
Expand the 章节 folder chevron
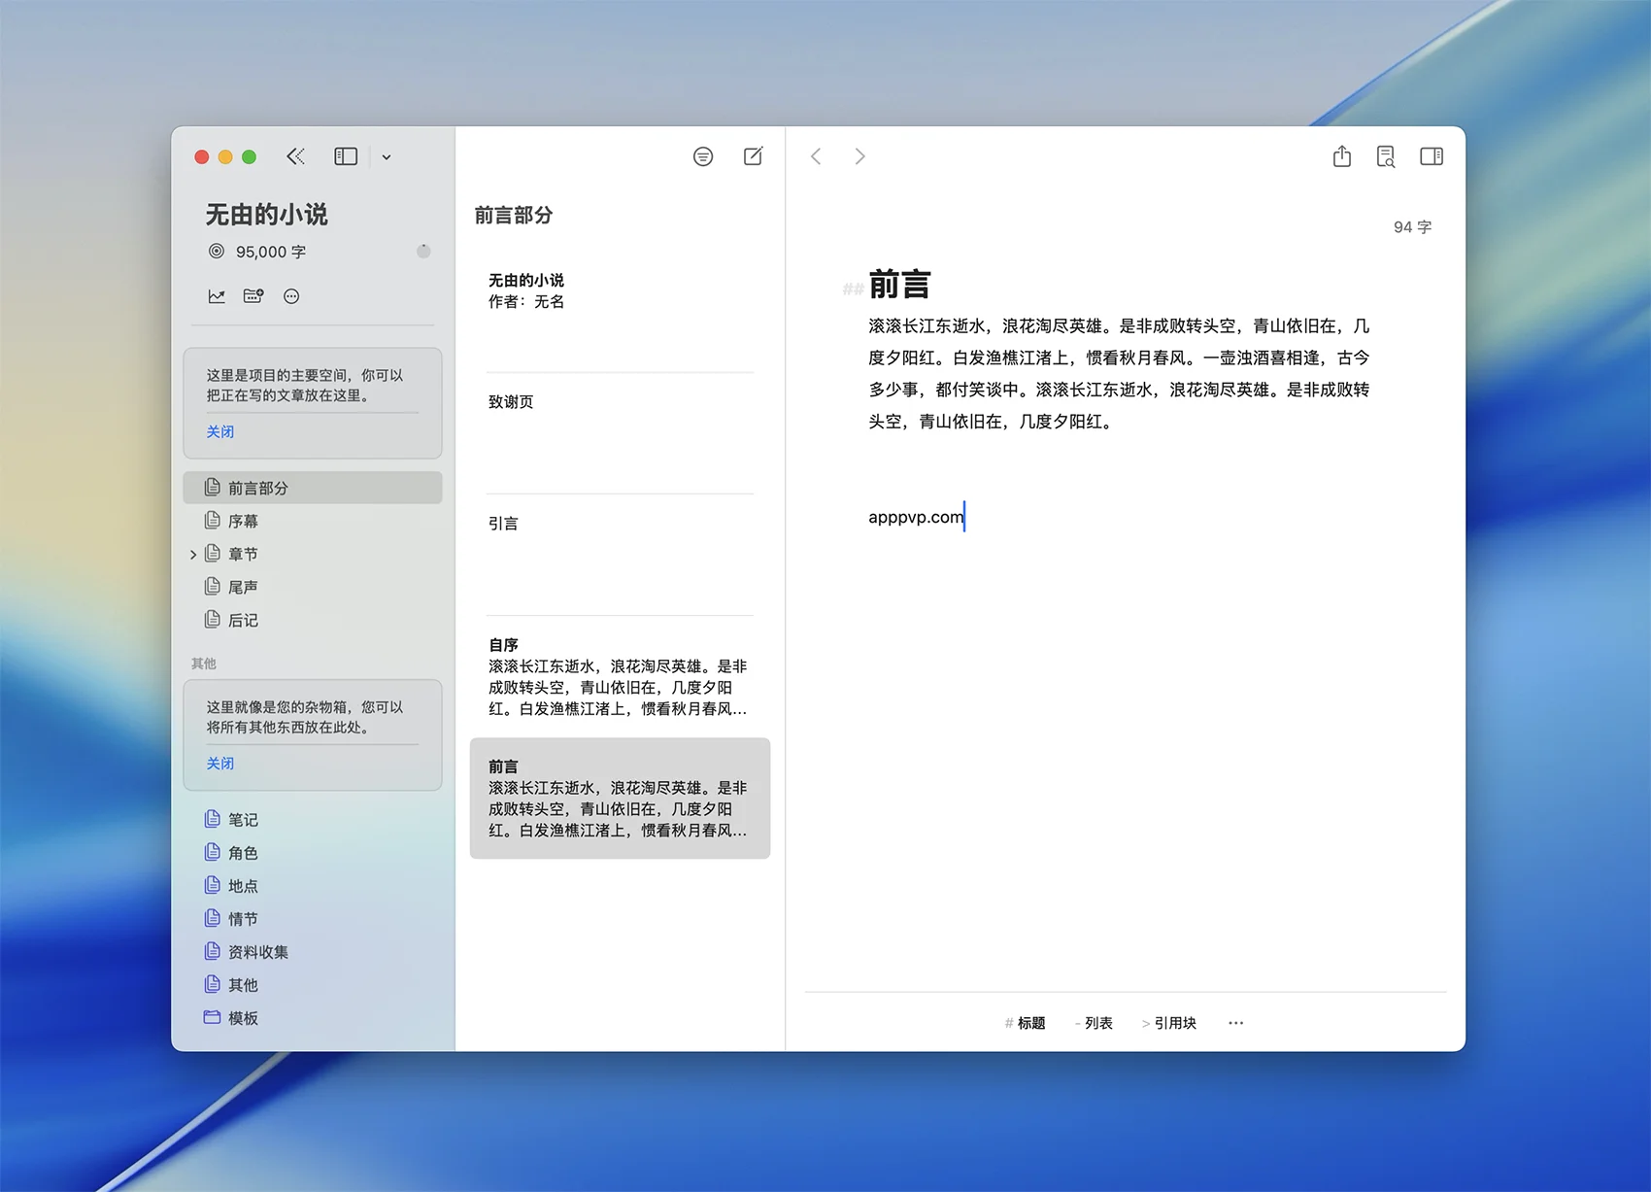[x=193, y=555]
